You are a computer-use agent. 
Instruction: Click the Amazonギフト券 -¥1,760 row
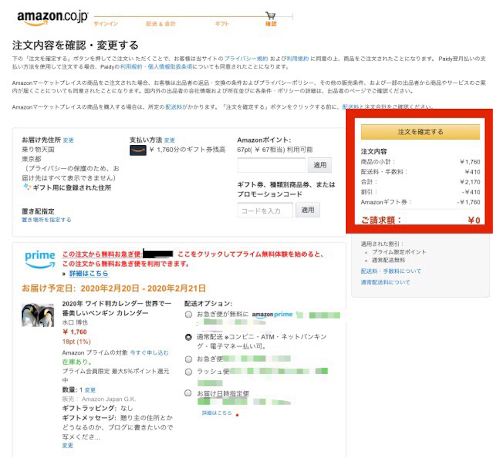[420, 202]
